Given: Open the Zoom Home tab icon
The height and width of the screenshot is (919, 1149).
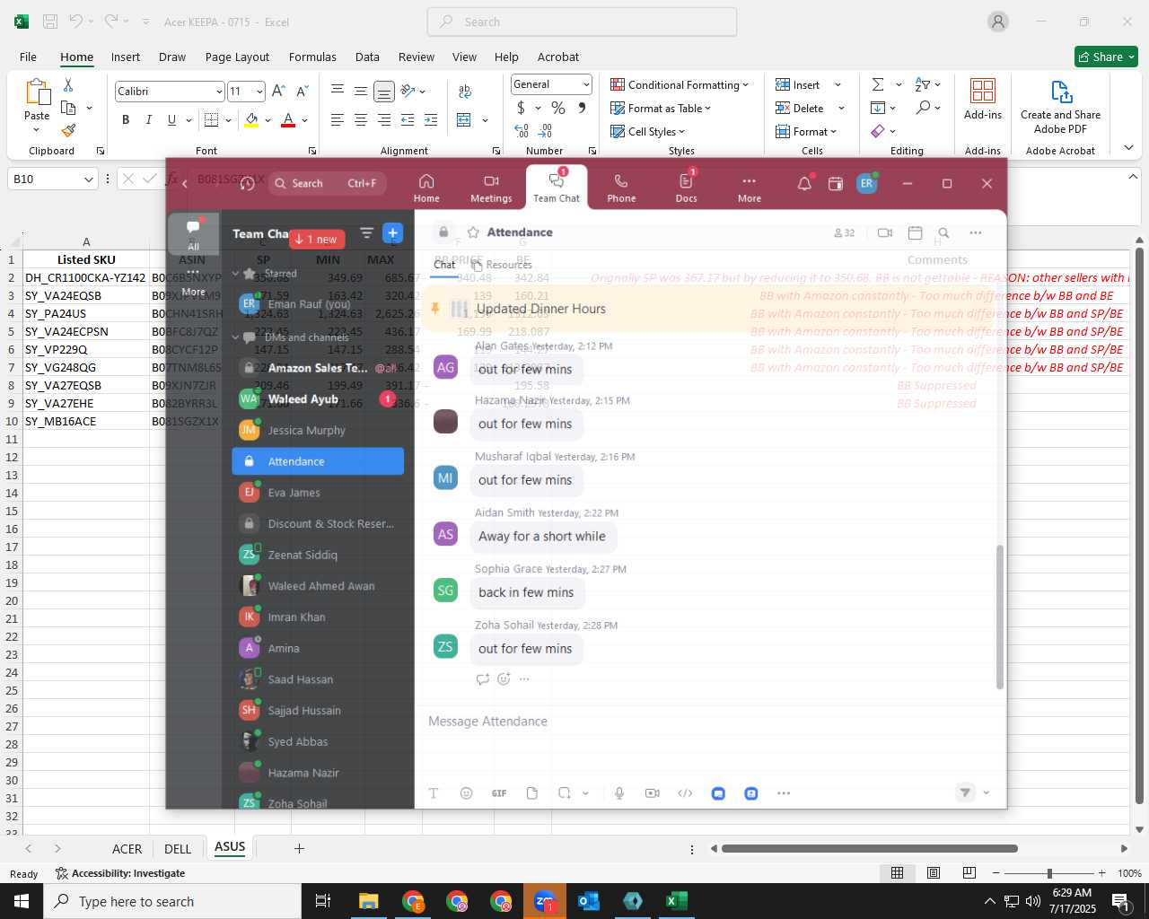Looking at the screenshot, I should tap(426, 188).
